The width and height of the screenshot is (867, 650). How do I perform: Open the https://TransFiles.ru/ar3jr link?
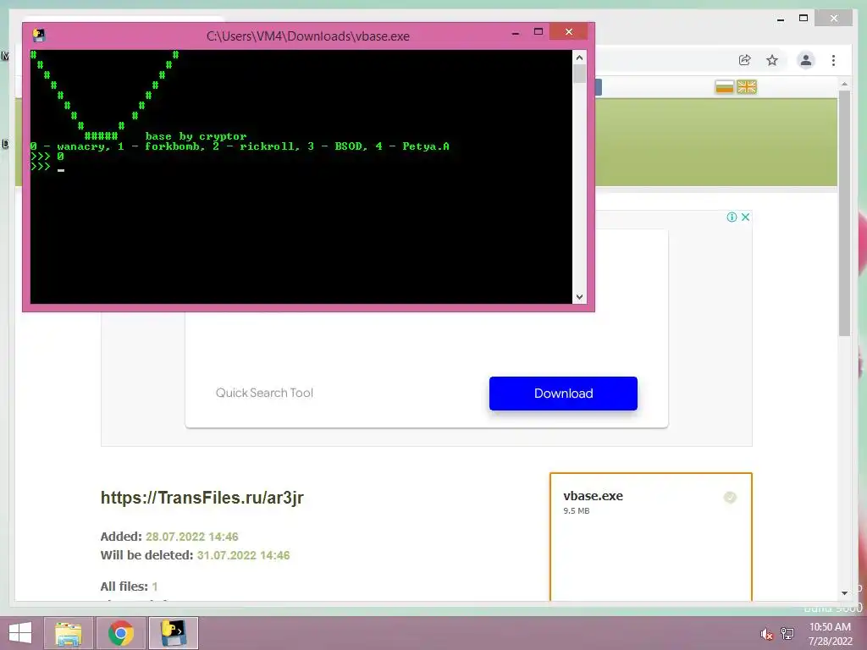point(202,498)
